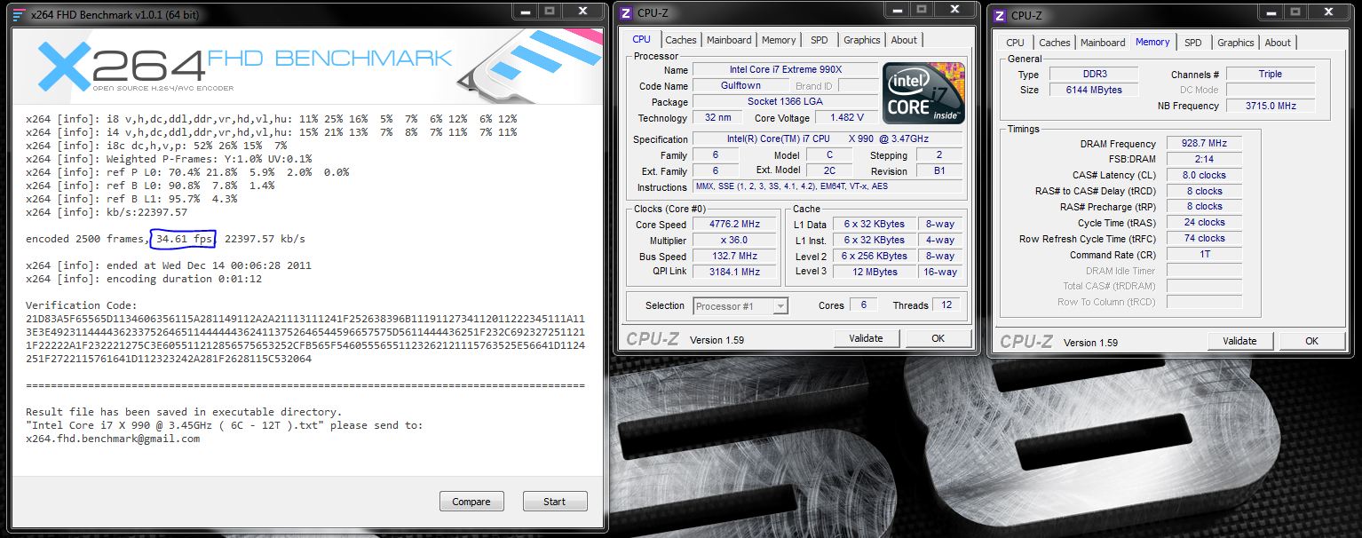Viewport: 1362px width, 538px height.
Task: Click the active Memory tab in the Memory timings window
Action: (1152, 42)
